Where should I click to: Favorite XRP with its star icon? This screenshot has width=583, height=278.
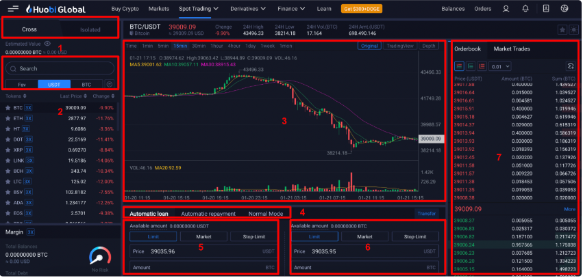[x=8, y=150]
